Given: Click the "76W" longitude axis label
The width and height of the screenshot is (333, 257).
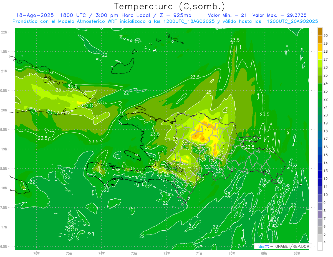Looking at the screenshot, I should tap(36, 253).
